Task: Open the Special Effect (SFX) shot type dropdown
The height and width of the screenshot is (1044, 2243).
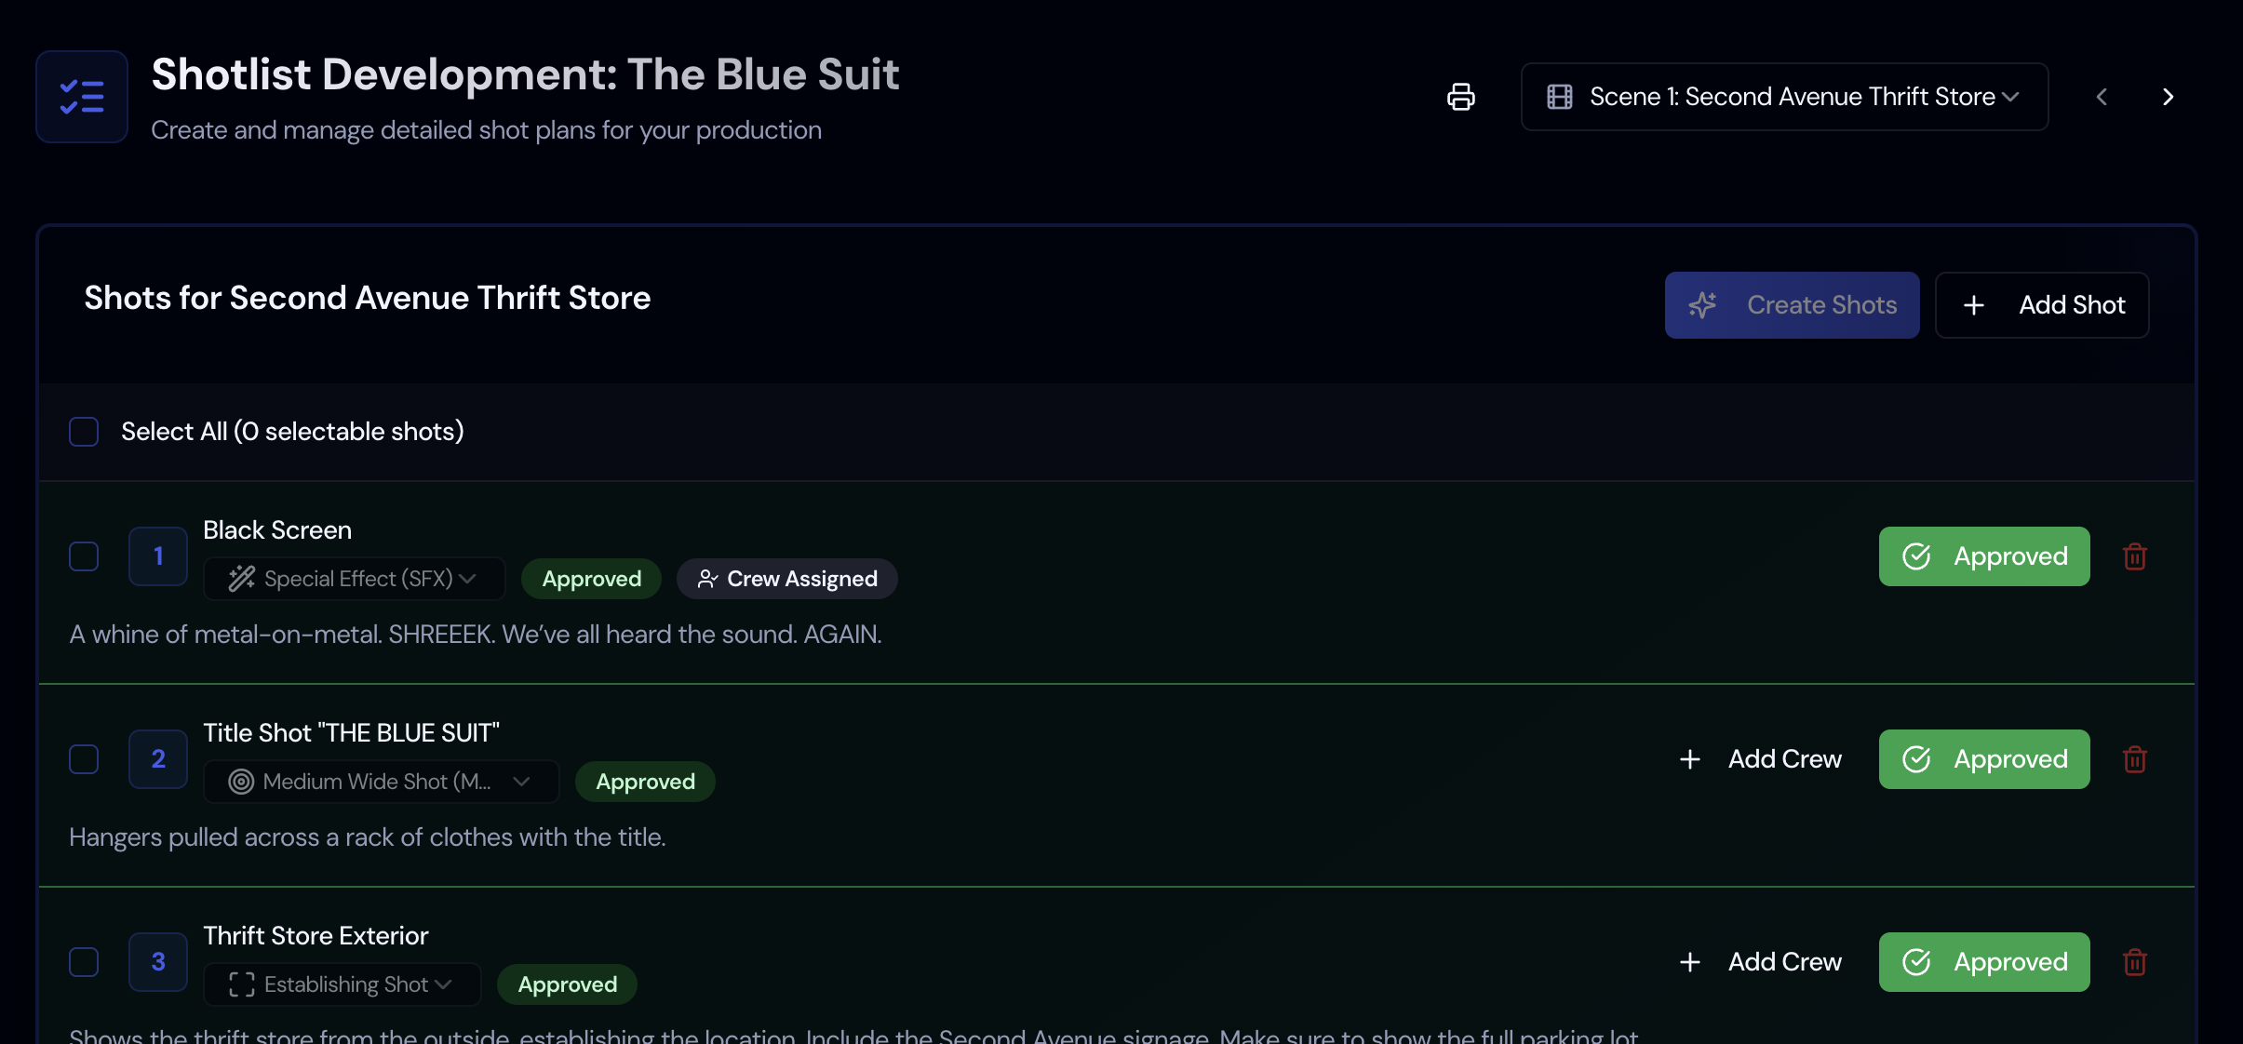Action: click(353, 578)
